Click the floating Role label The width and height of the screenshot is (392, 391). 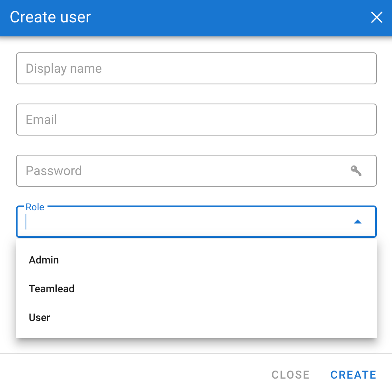[x=35, y=207]
